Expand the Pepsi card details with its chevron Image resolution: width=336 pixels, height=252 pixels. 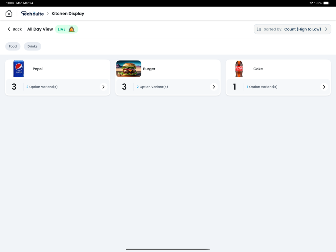pos(103,87)
